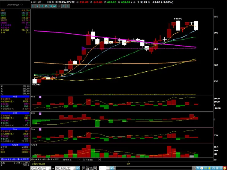Click the 投信 blue panel header
The height and width of the screenshot is (170, 227).
pyautogui.click(x=15, y=113)
